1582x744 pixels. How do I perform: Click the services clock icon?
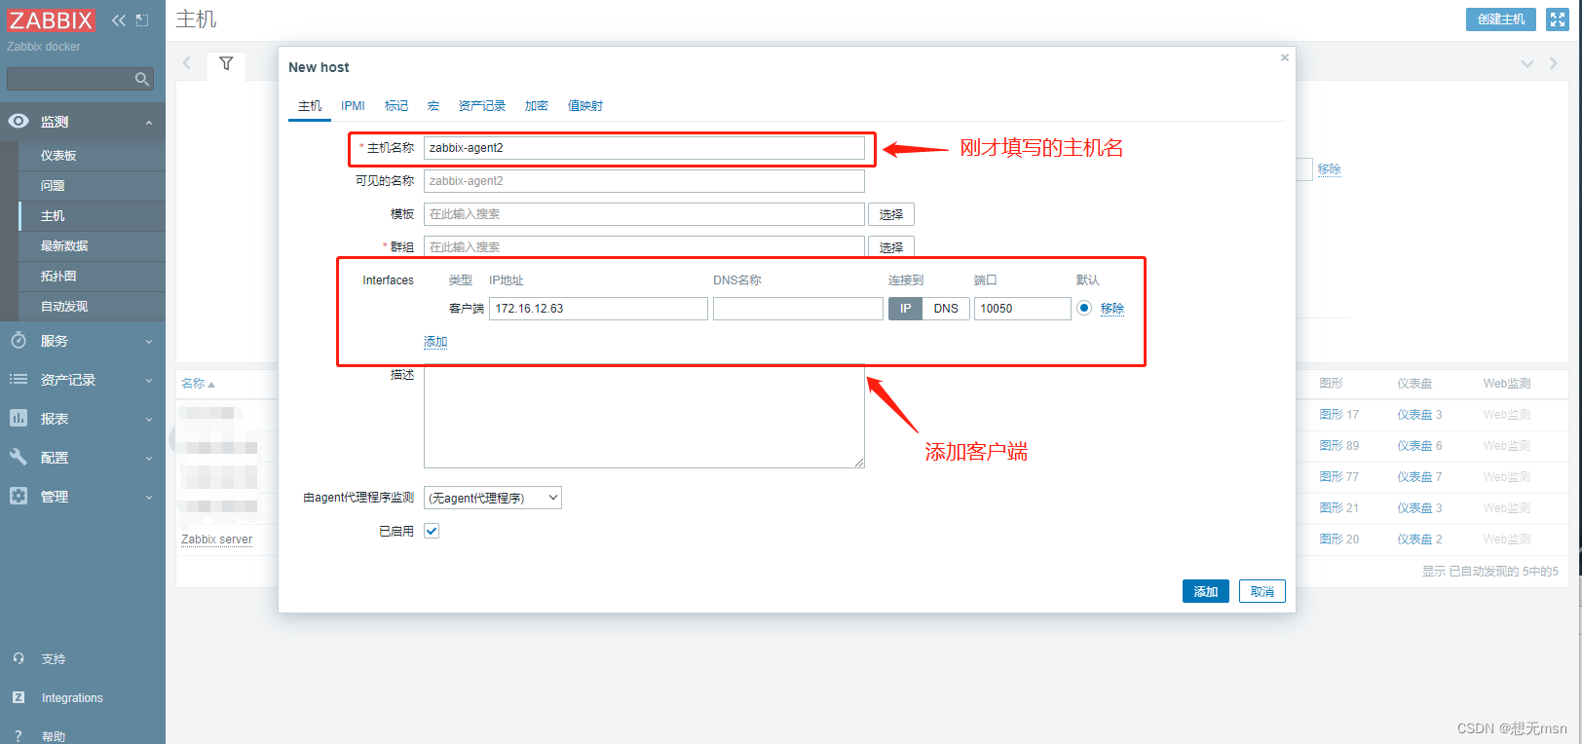click(x=19, y=341)
